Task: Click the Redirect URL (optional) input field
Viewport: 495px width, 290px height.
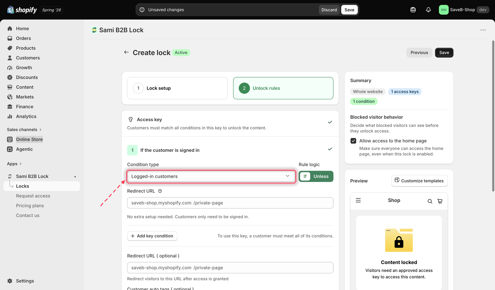Action: point(230,268)
